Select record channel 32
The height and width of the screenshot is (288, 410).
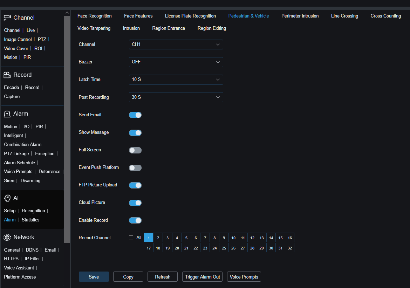tap(290, 248)
